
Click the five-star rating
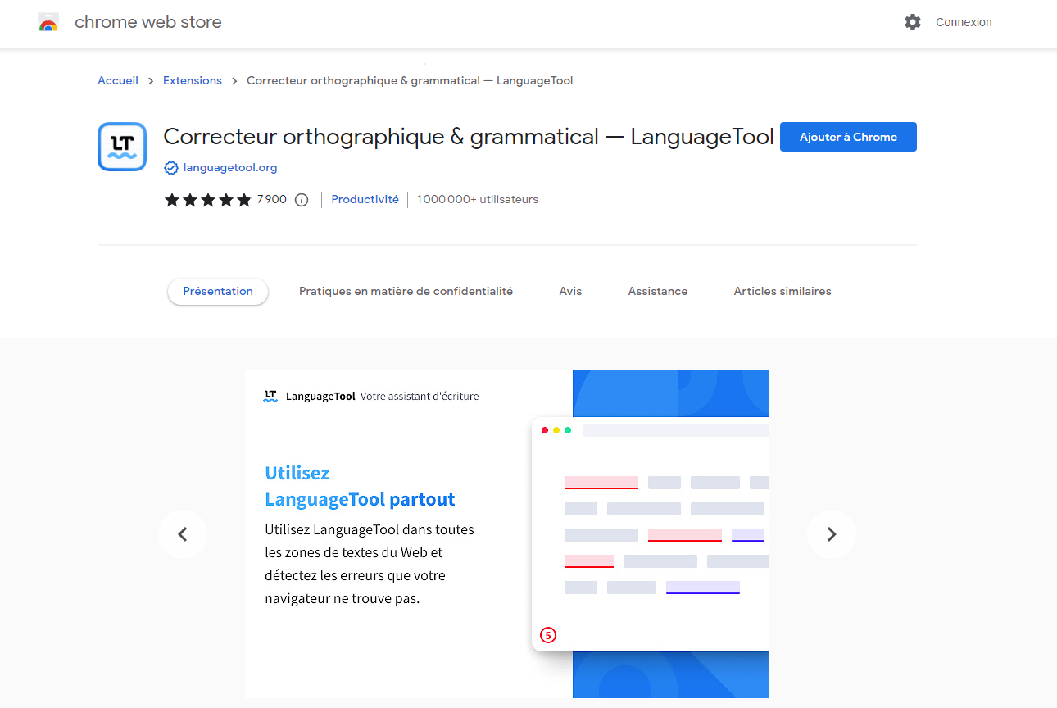coord(208,200)
